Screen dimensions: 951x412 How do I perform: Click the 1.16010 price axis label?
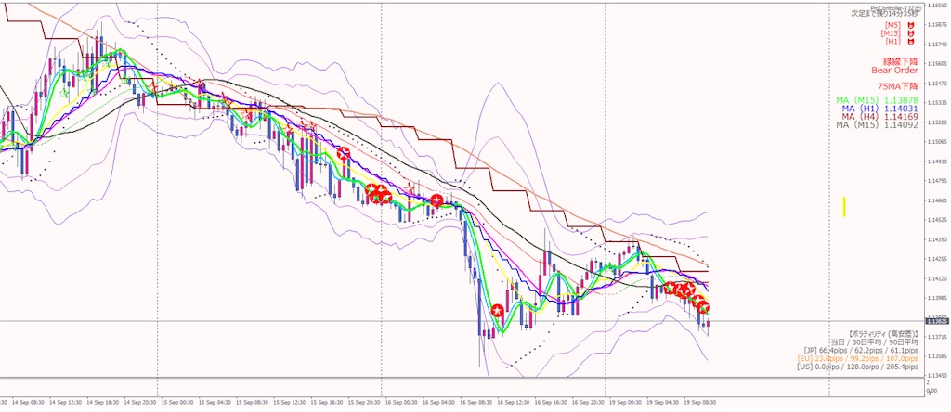coord(937,6)
